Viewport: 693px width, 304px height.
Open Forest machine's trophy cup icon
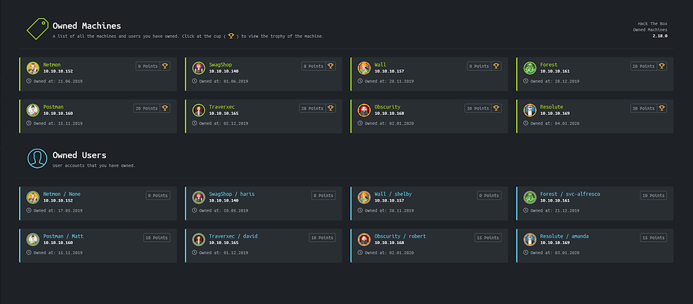pos(662,66)
